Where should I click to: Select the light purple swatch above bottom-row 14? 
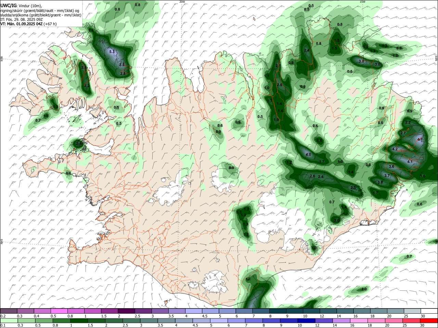(341, 321)
